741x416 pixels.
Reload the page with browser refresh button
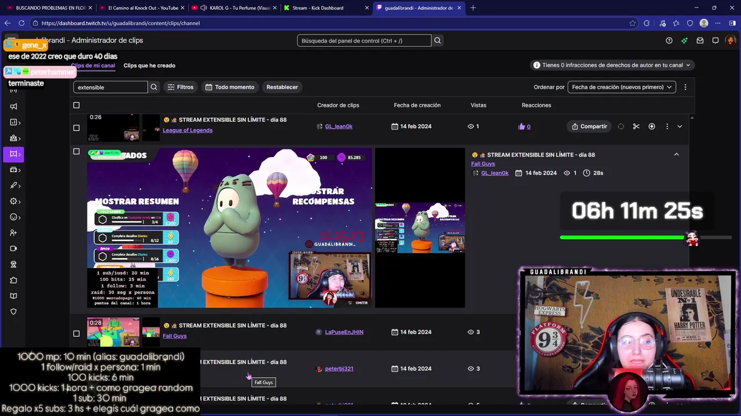point(21,23)
